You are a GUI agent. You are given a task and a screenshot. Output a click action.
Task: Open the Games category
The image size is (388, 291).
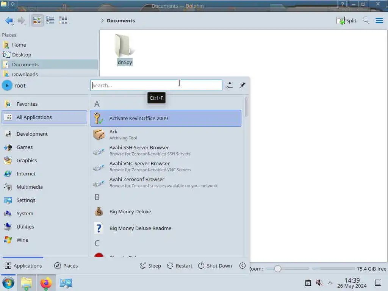click(44, 147)
